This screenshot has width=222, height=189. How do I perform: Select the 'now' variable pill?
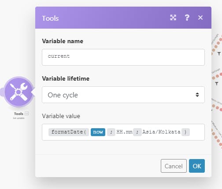click(x=98, y=132)
